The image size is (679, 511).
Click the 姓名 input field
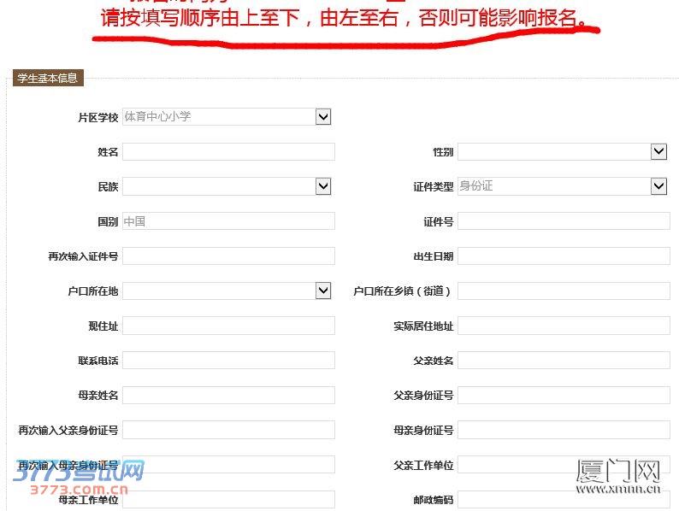coord(228,152)
